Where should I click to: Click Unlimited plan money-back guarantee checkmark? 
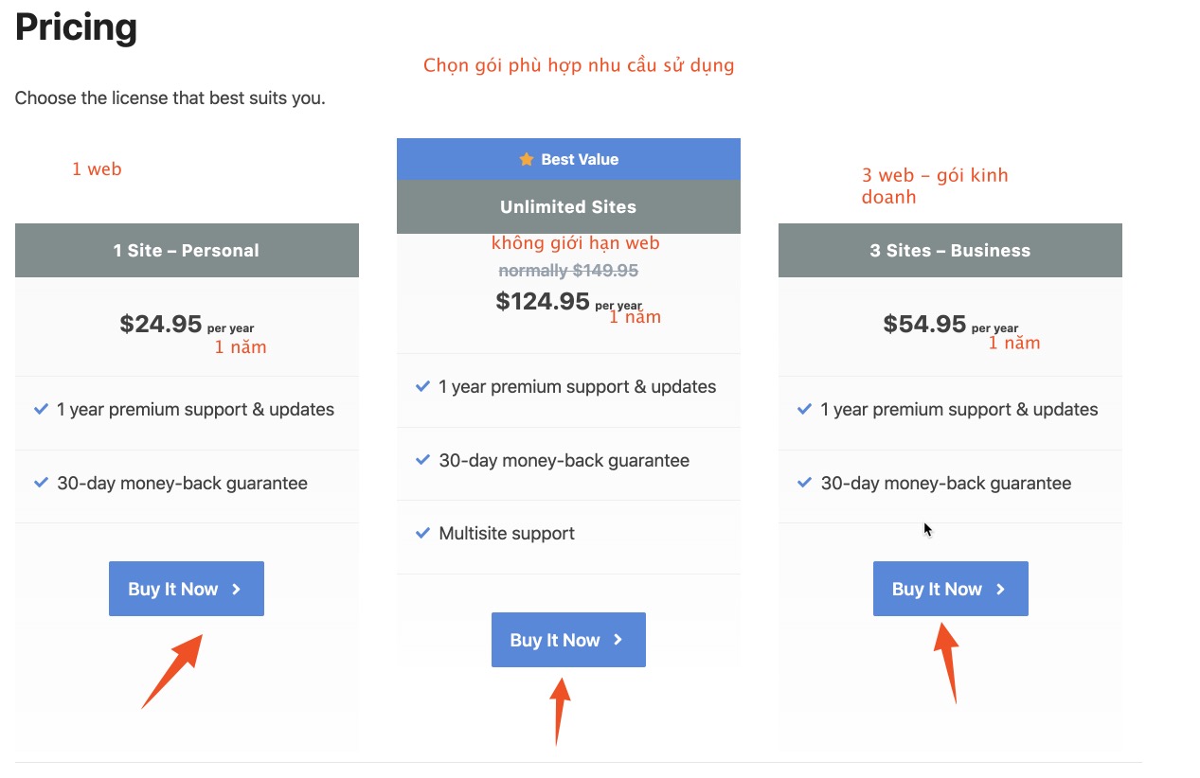click(x=422, y=460)
